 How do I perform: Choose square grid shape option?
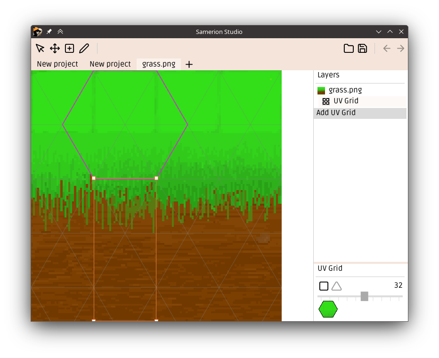pyautogui.click(x=324, y=286)
